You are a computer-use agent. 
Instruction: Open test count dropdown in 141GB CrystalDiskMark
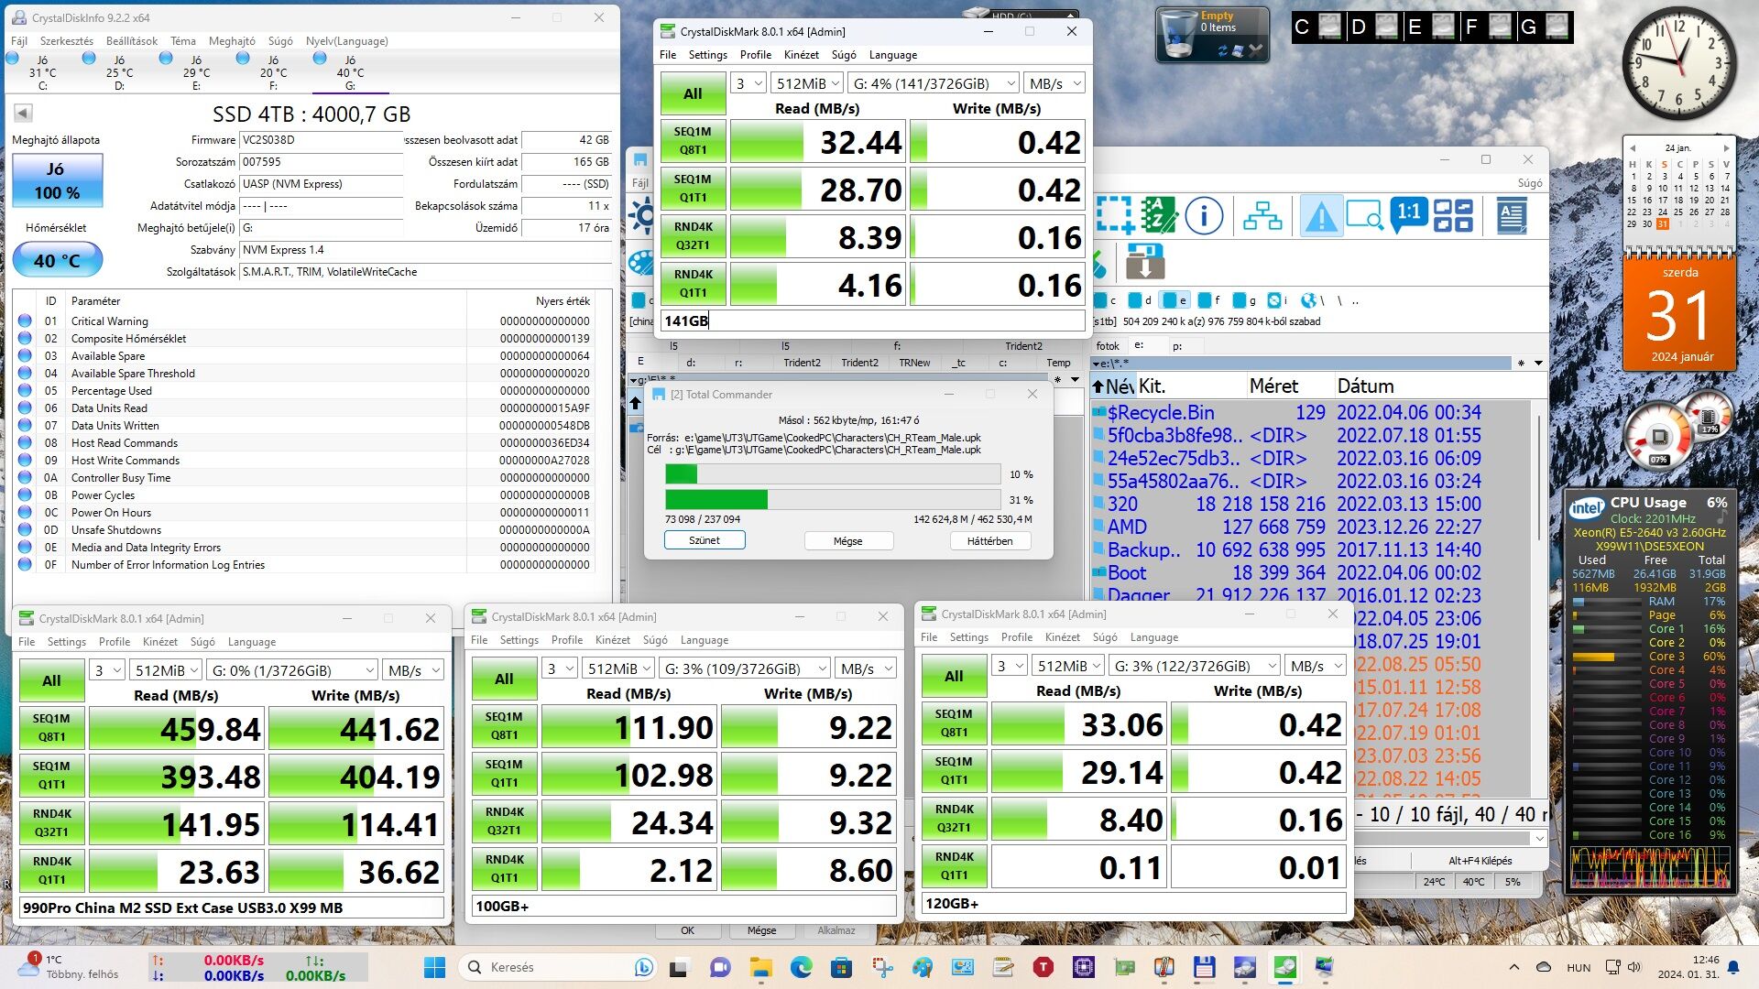click(x=748, y=83)
